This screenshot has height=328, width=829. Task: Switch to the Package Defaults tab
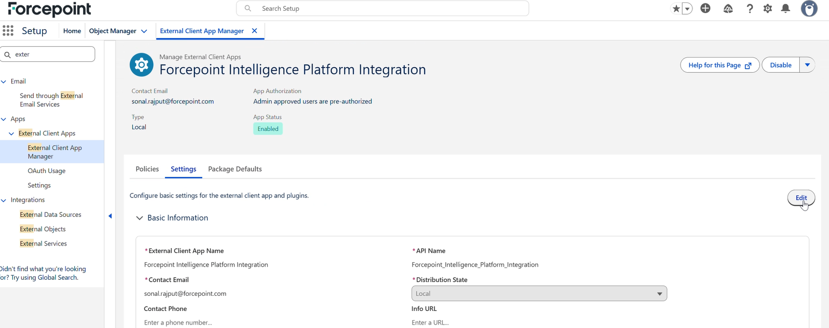point(235,169)
